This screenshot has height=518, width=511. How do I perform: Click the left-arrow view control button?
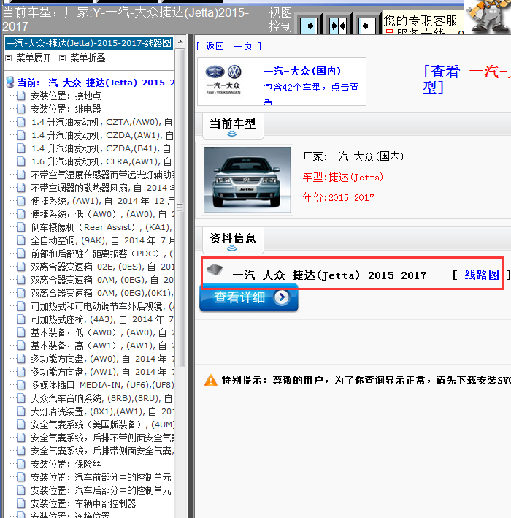tap(366, 26)
